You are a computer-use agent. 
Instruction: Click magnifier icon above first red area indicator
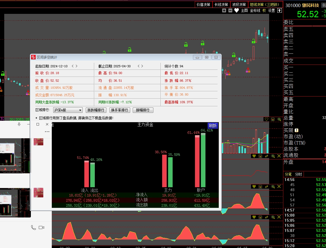(273, 187)
